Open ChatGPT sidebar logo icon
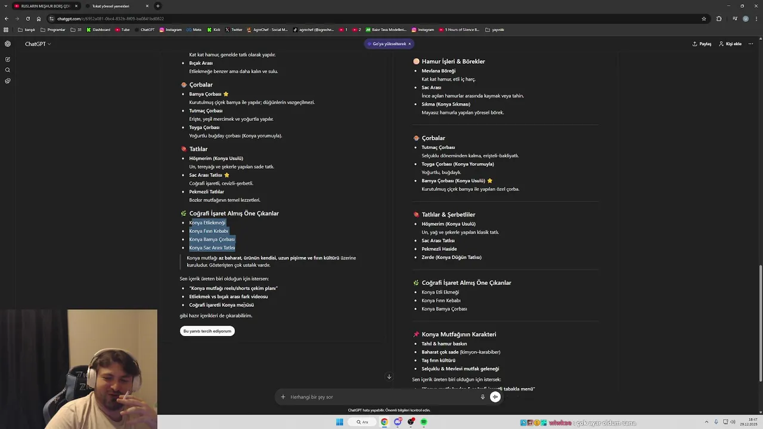The width and height of the screenshot is (763, 429). tap(7, 43)
